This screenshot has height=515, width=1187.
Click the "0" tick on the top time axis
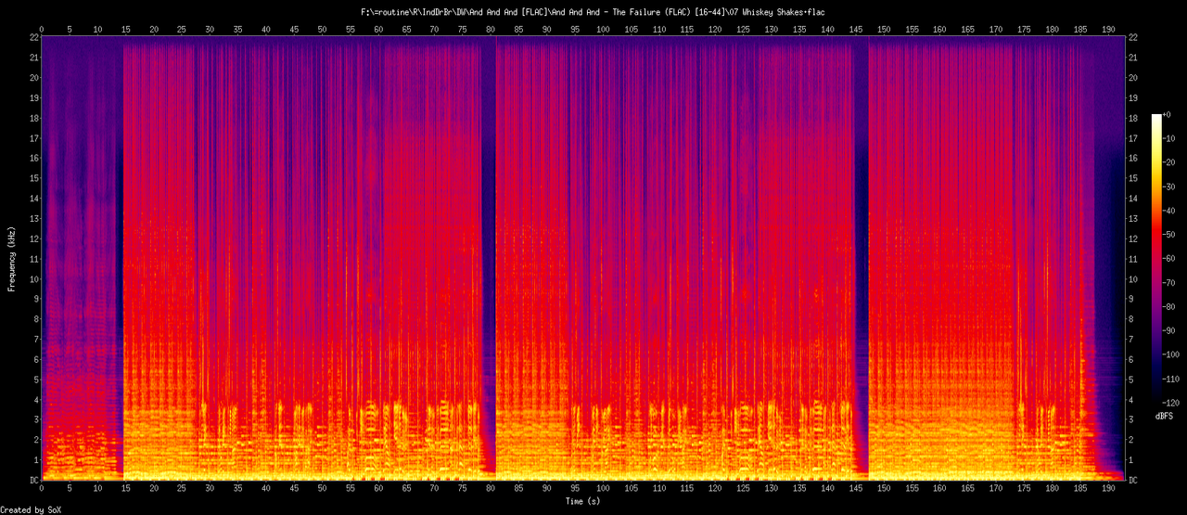click(43, 29)
